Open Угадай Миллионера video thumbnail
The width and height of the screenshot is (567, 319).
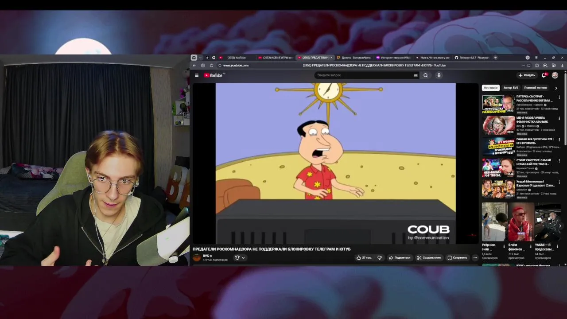click(x=498, y=189)
